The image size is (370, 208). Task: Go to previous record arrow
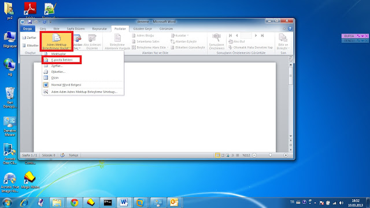pos(236,35)
